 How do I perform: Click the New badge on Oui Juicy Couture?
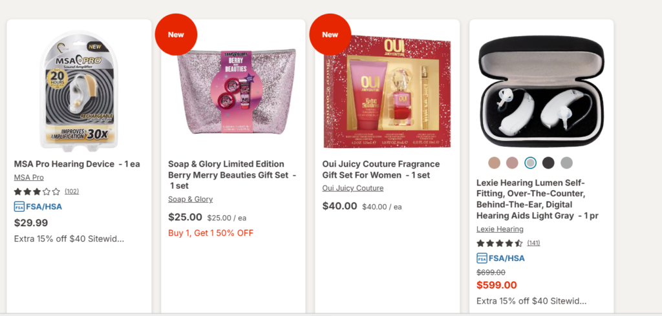click(330, 35)
